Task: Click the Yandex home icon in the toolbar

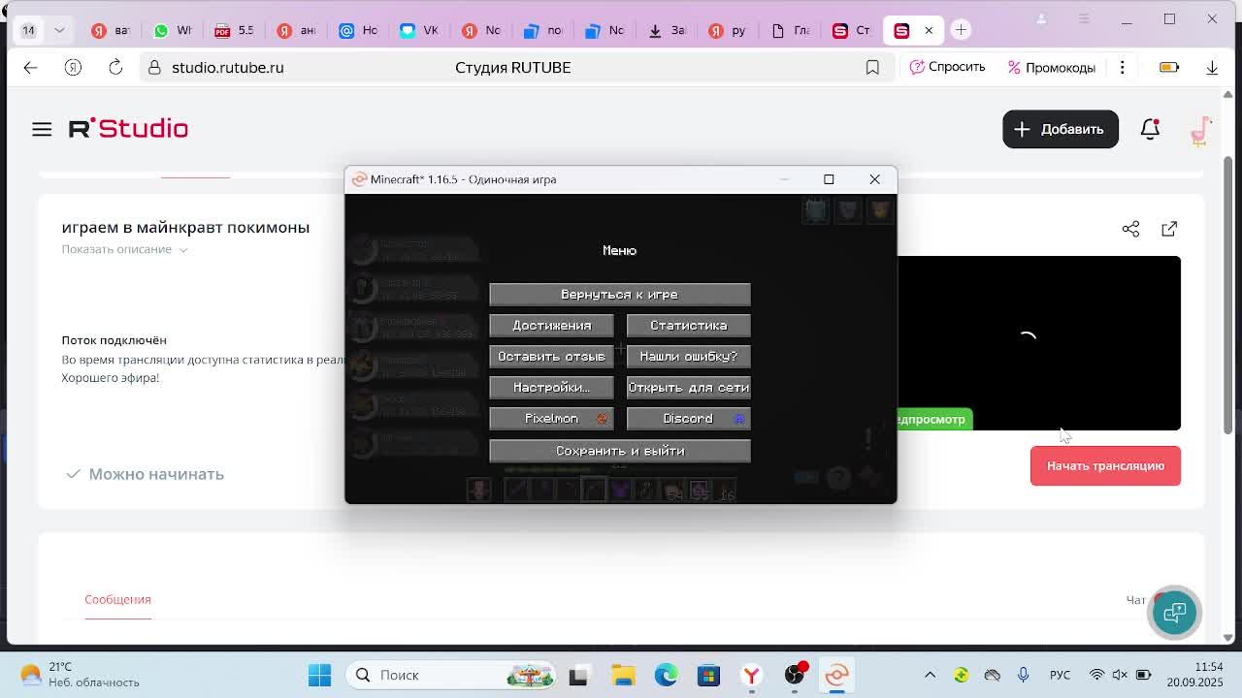Action: (x=73, y=68)
